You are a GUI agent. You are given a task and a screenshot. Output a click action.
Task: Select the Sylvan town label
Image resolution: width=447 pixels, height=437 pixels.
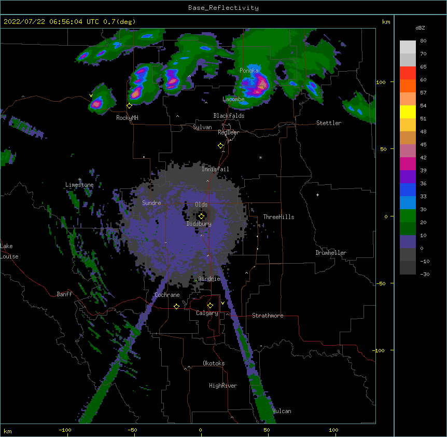tap(202, 127)
